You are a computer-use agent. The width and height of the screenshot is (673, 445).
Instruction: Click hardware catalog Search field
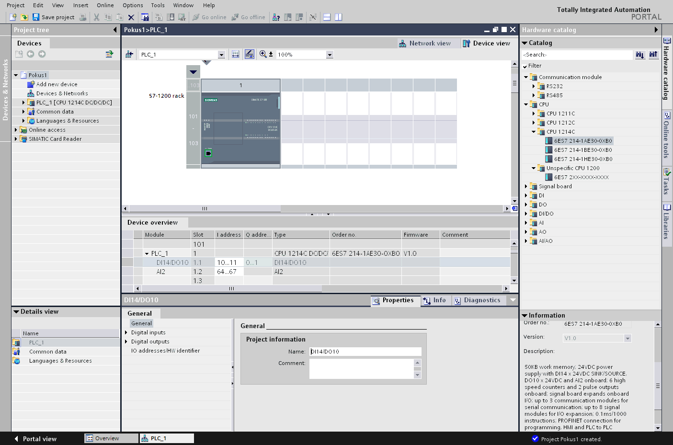click(x=577, y=55)
